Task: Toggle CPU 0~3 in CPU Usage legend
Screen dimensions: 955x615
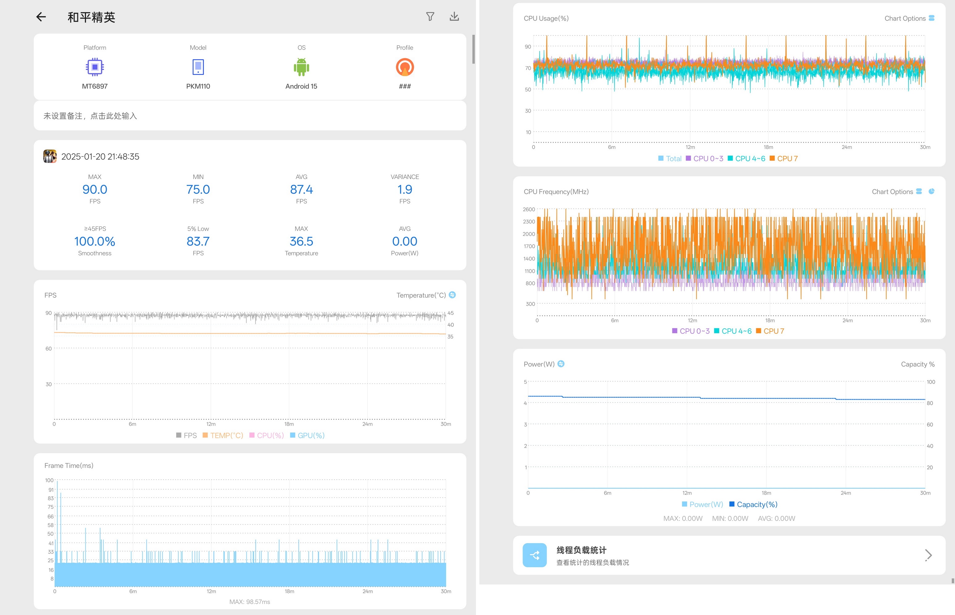Action: click(x=704, y=158)
